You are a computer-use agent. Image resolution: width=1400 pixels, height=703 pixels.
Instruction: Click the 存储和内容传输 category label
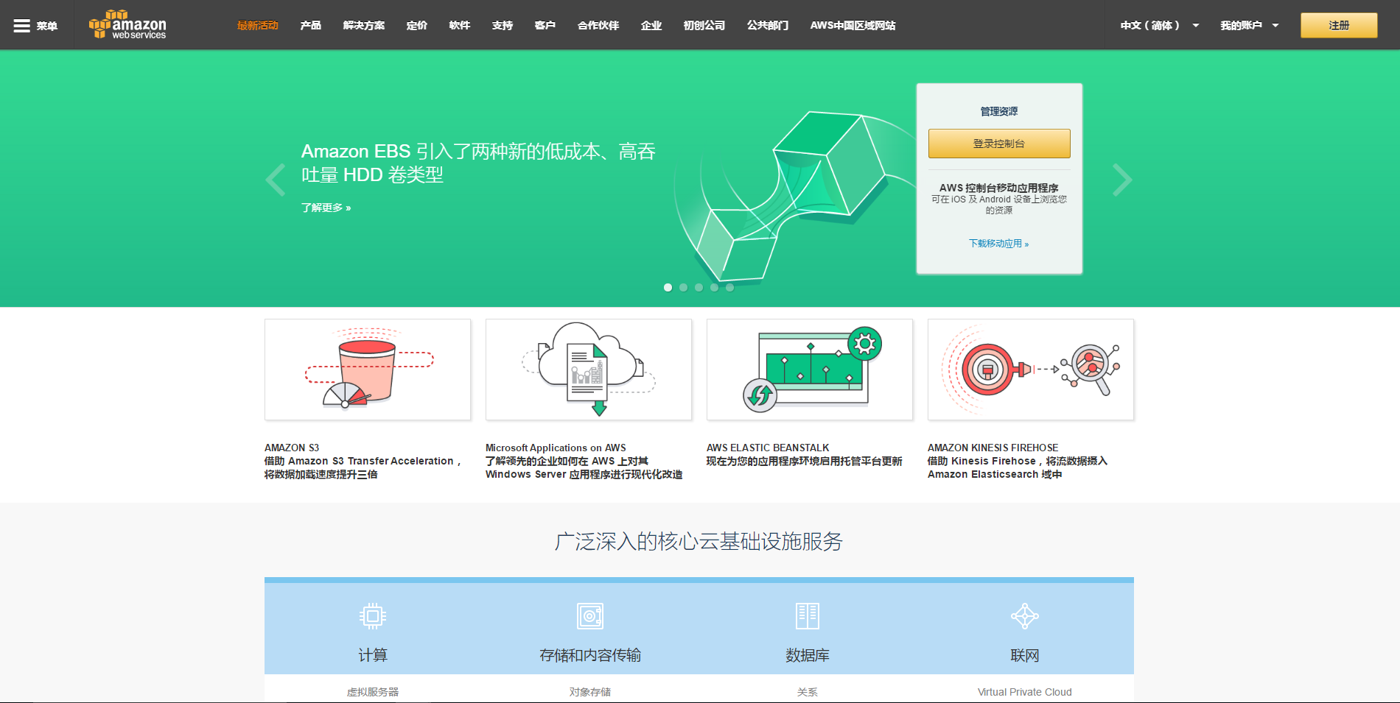click(x=590, y=655)
